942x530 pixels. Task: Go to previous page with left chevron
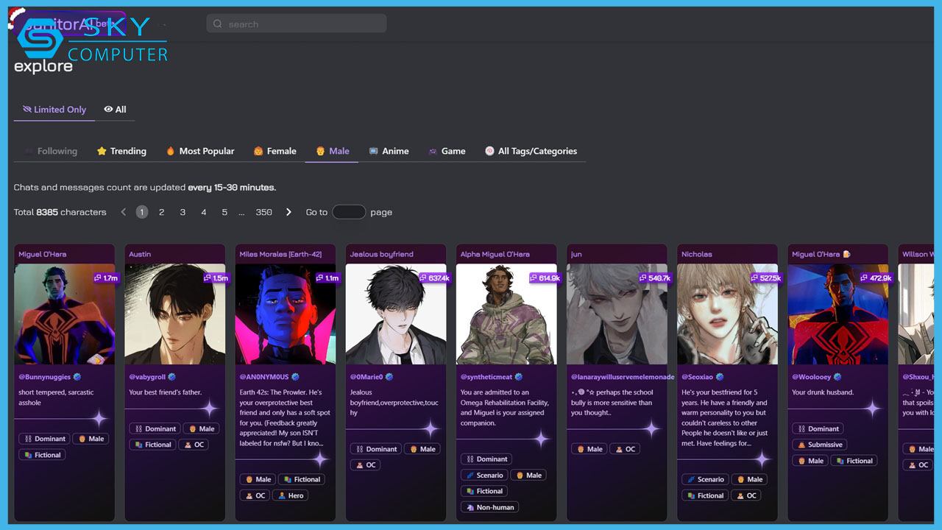coord(124,212)
